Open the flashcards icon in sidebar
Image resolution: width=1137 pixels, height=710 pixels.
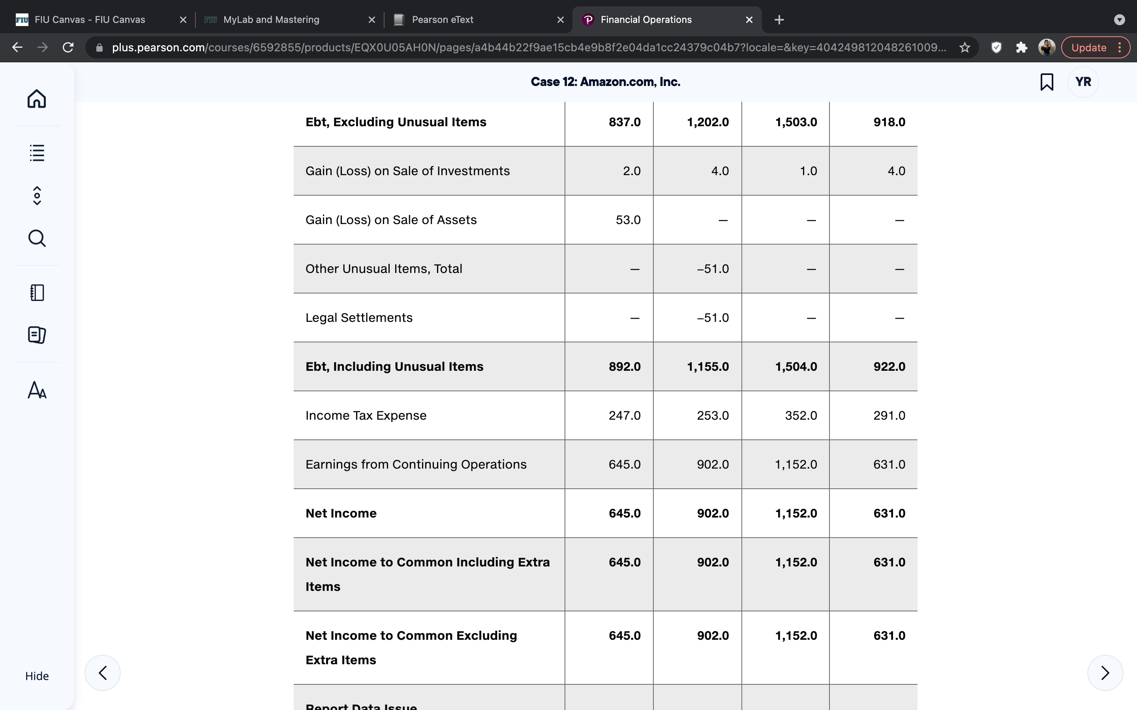click(37, 335)
